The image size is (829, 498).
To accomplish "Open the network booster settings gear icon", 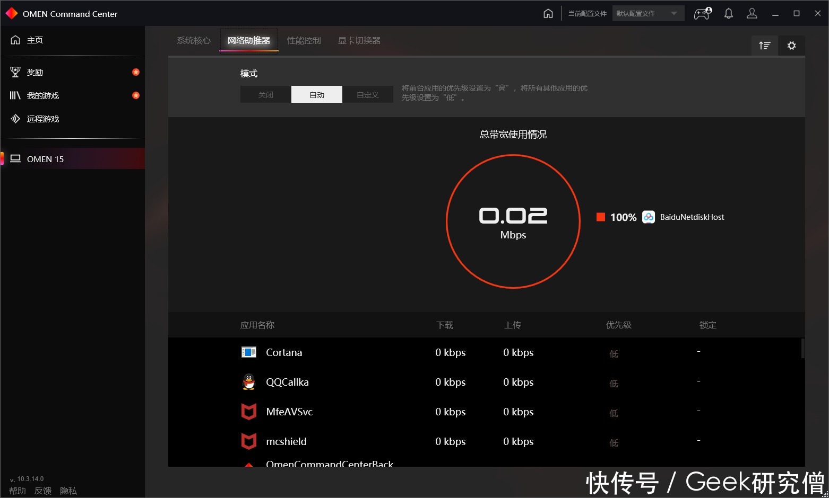I will pyautogui.click(x=791, y=46).
